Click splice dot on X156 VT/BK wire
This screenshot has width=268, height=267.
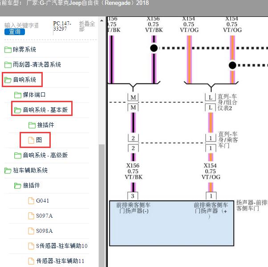(x=154, y=48)
